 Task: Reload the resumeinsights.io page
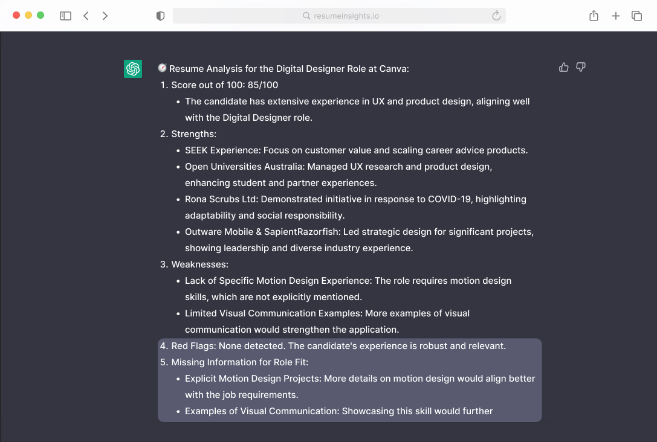click(496, 16)
